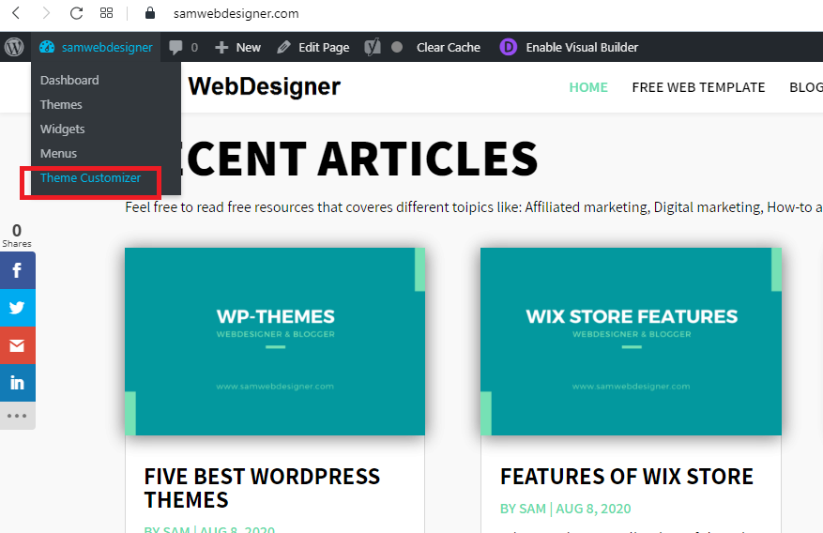Open FREE WEB TEMPLATE navigation link

(698, 87)
